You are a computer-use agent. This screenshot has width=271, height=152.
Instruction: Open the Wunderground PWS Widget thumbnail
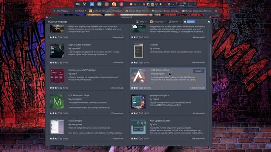pos(57,76)
